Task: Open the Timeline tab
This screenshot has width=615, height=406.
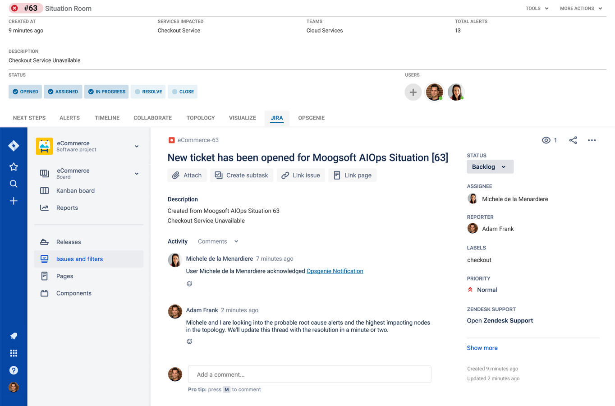Action: (107, 118)
